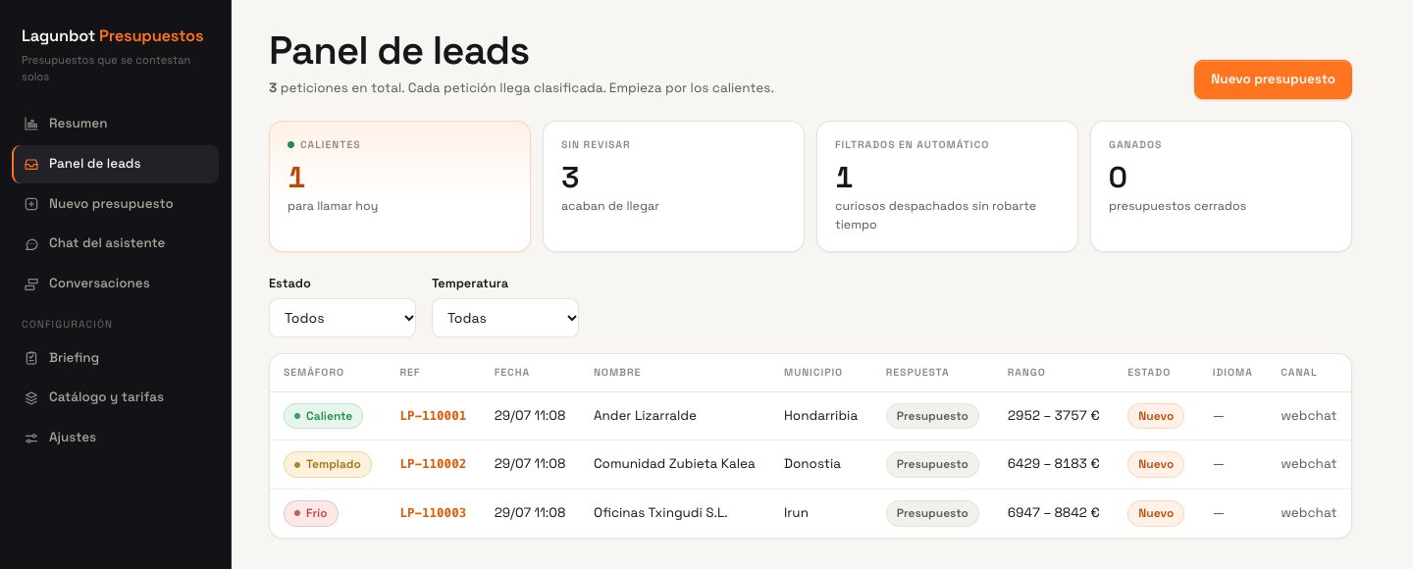Screen dimensions: 1413x569
Task: Click the name Ander Lizarralde
Action: [645, 416]
